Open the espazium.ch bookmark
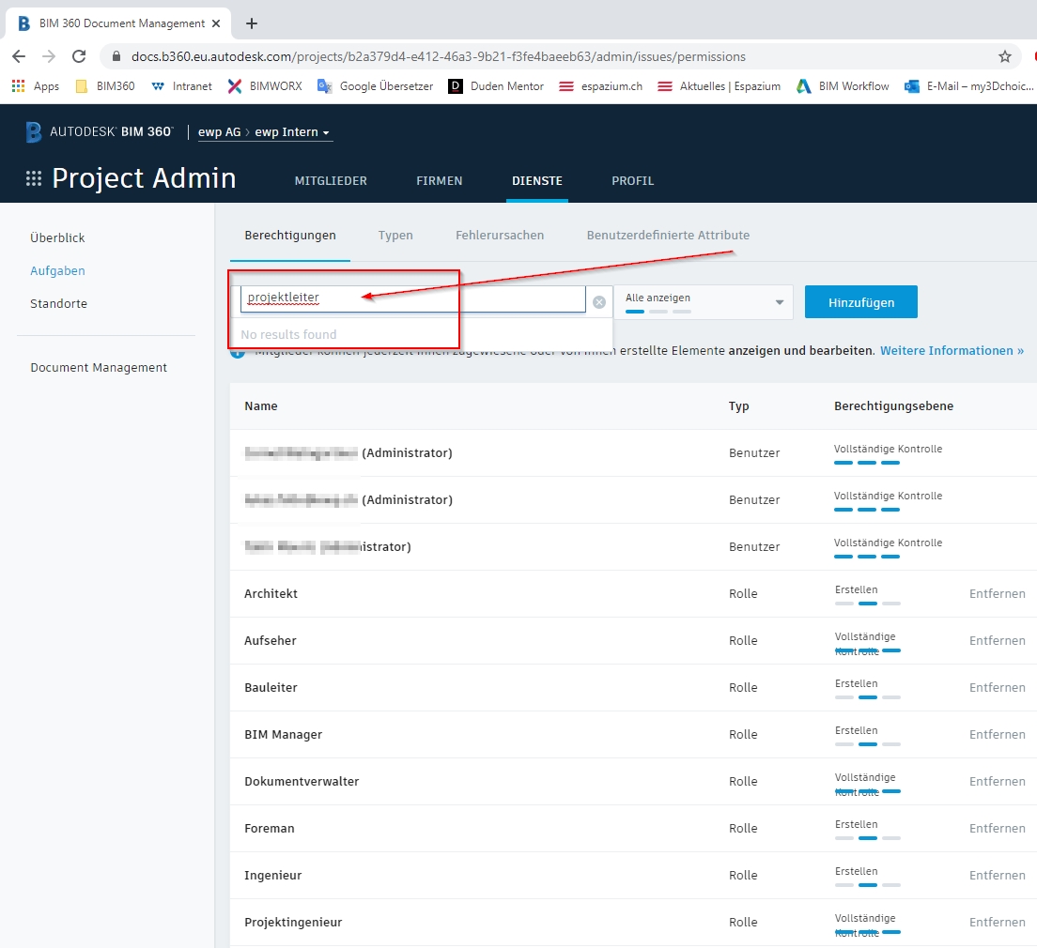This screenshot has width=1037, height=948. [x=601, y=86]
